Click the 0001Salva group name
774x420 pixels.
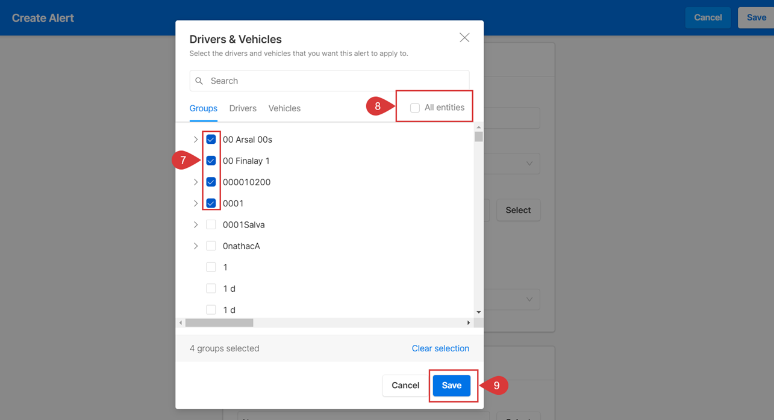pyautogui.click(x=244, y=224)
